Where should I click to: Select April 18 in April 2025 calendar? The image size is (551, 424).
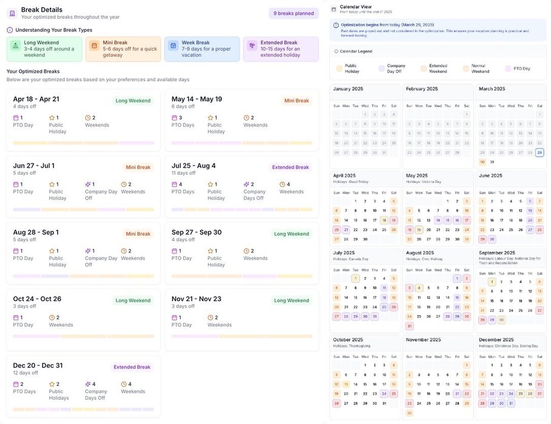click(384, 220)
